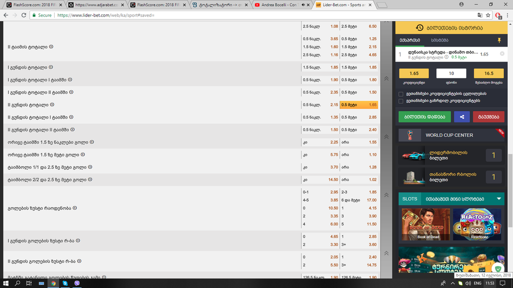Switch to the სისტემა bet slip tab
The image size is (513, 288).
click(x=439, y=40)
